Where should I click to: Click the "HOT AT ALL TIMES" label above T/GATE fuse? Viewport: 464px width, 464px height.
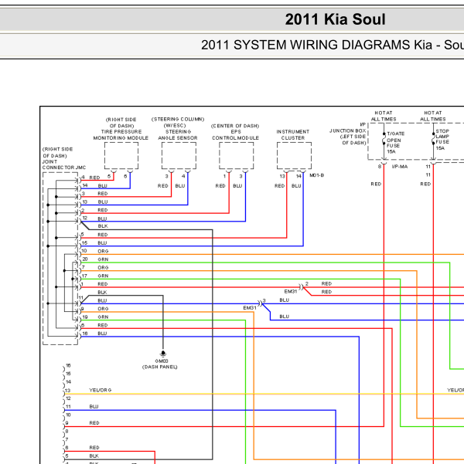point(384,116)
